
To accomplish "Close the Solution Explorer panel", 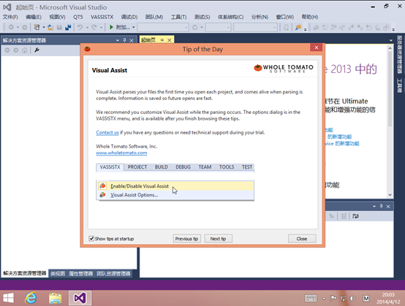I will tap(132, 40).
